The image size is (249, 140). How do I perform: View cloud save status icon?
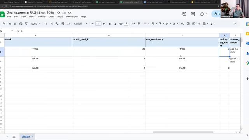70,13
